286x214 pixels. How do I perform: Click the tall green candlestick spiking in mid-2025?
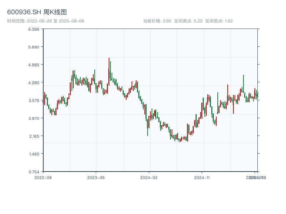pyautogui.click(x=243, y=84)
